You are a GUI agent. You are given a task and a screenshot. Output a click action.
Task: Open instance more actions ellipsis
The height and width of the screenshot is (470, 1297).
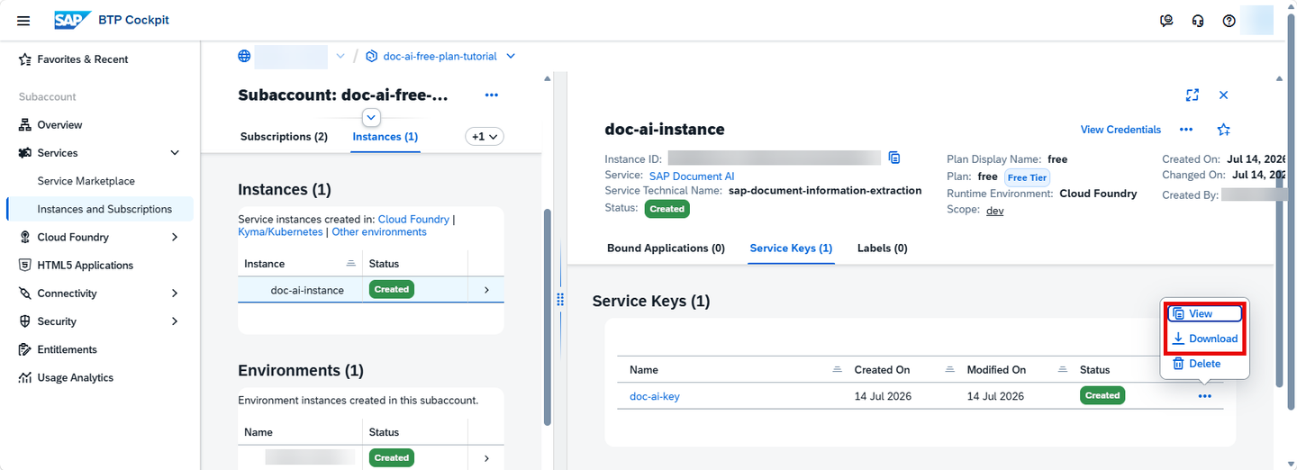pos(1186,130)
